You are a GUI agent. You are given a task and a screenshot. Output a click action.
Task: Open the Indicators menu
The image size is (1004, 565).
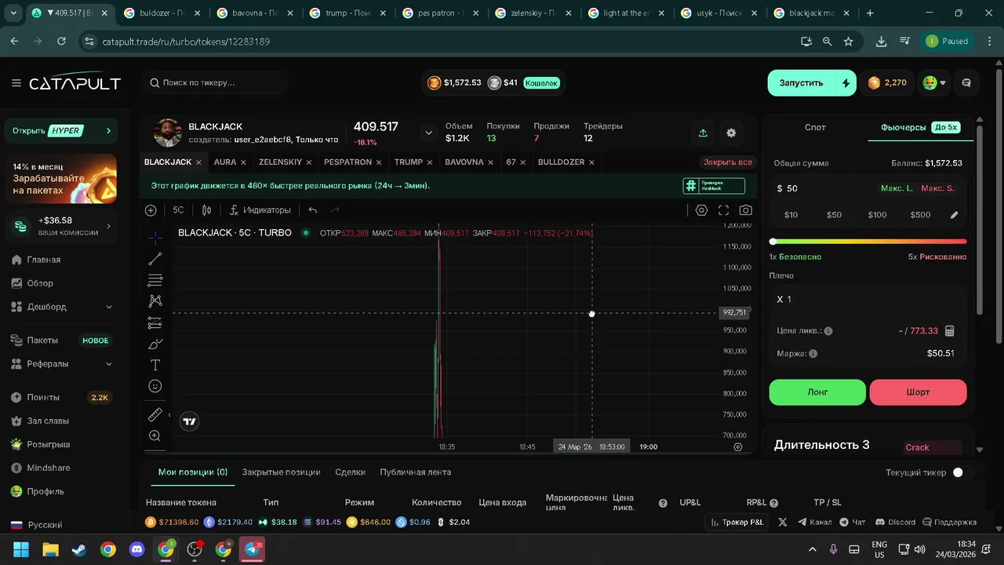260,210
